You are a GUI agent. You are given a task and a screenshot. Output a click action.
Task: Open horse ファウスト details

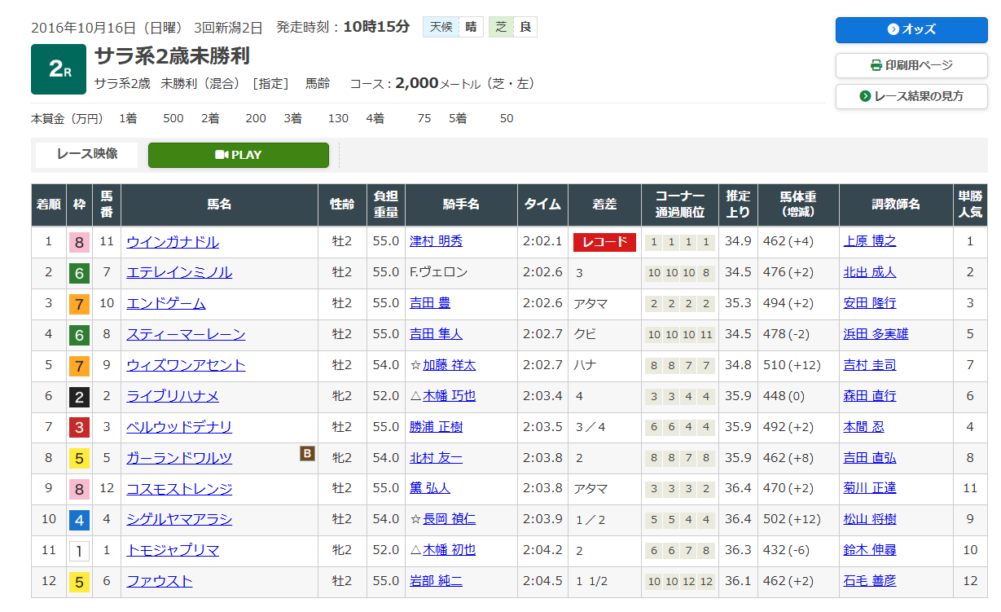click(160, 582)
